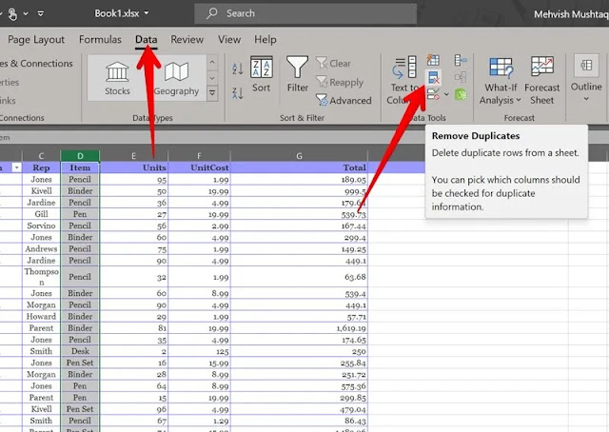Open Manage Data Model green icon

pyautogui.click(x=461, y=94)
